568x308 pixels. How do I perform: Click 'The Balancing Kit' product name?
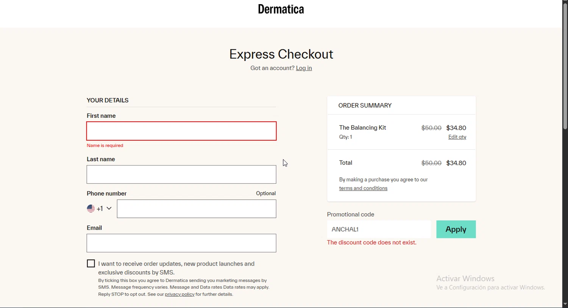coord(362,128)
